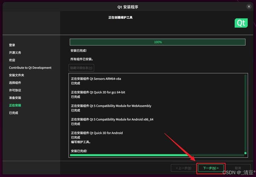Select the 选择组件 step in the sidebar
This screenshot has height=177, width=256.
15,82
